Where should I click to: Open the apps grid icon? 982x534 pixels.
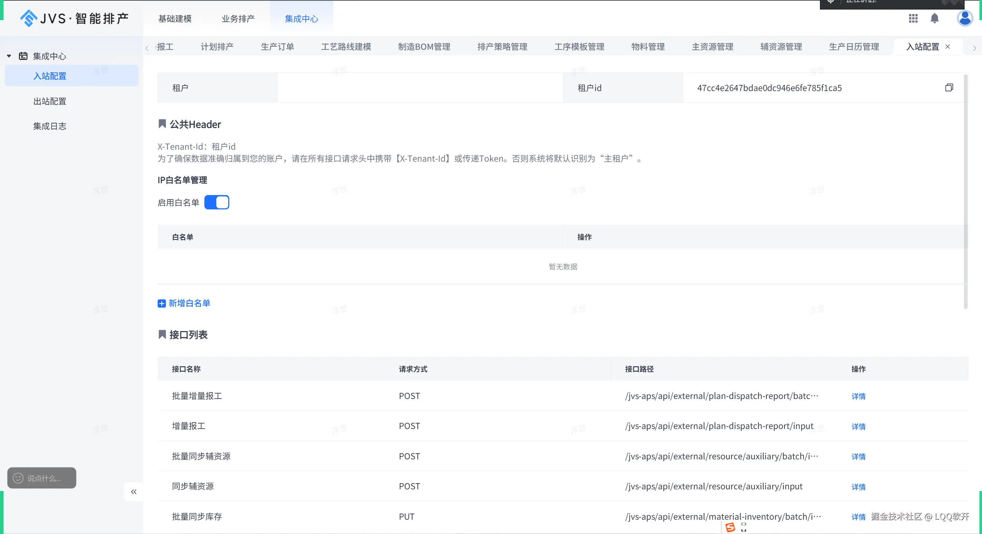click(x=913, y=18)
